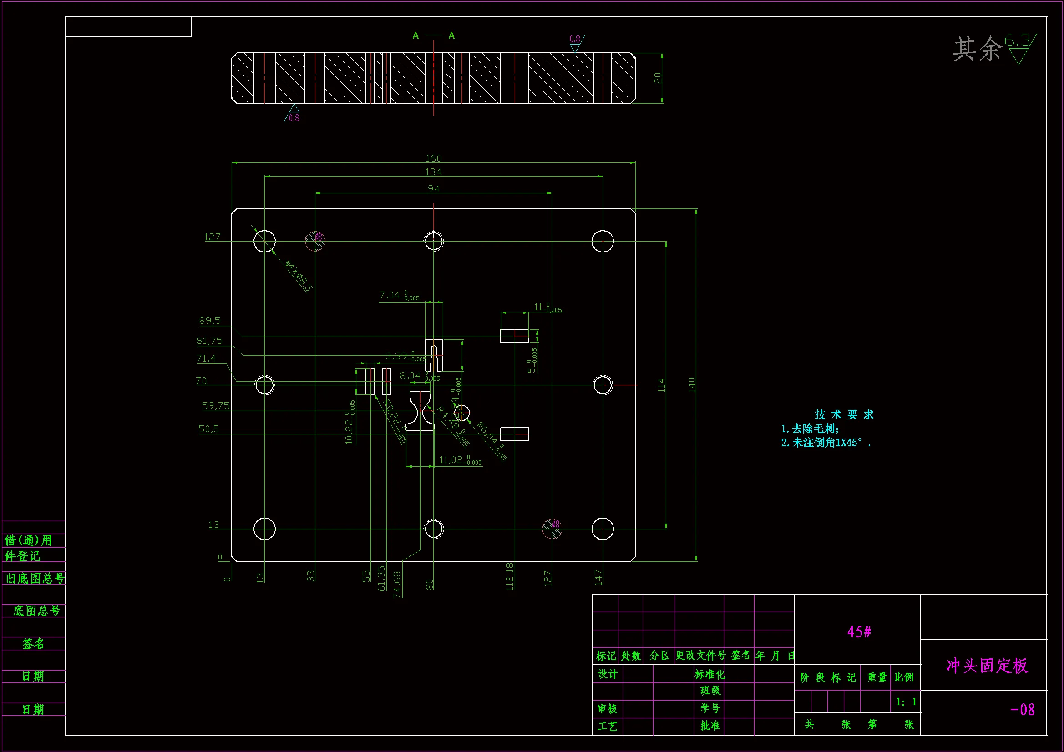
Task: Click the hatched ø8 hole at lower right
Action: pos(552,529)
